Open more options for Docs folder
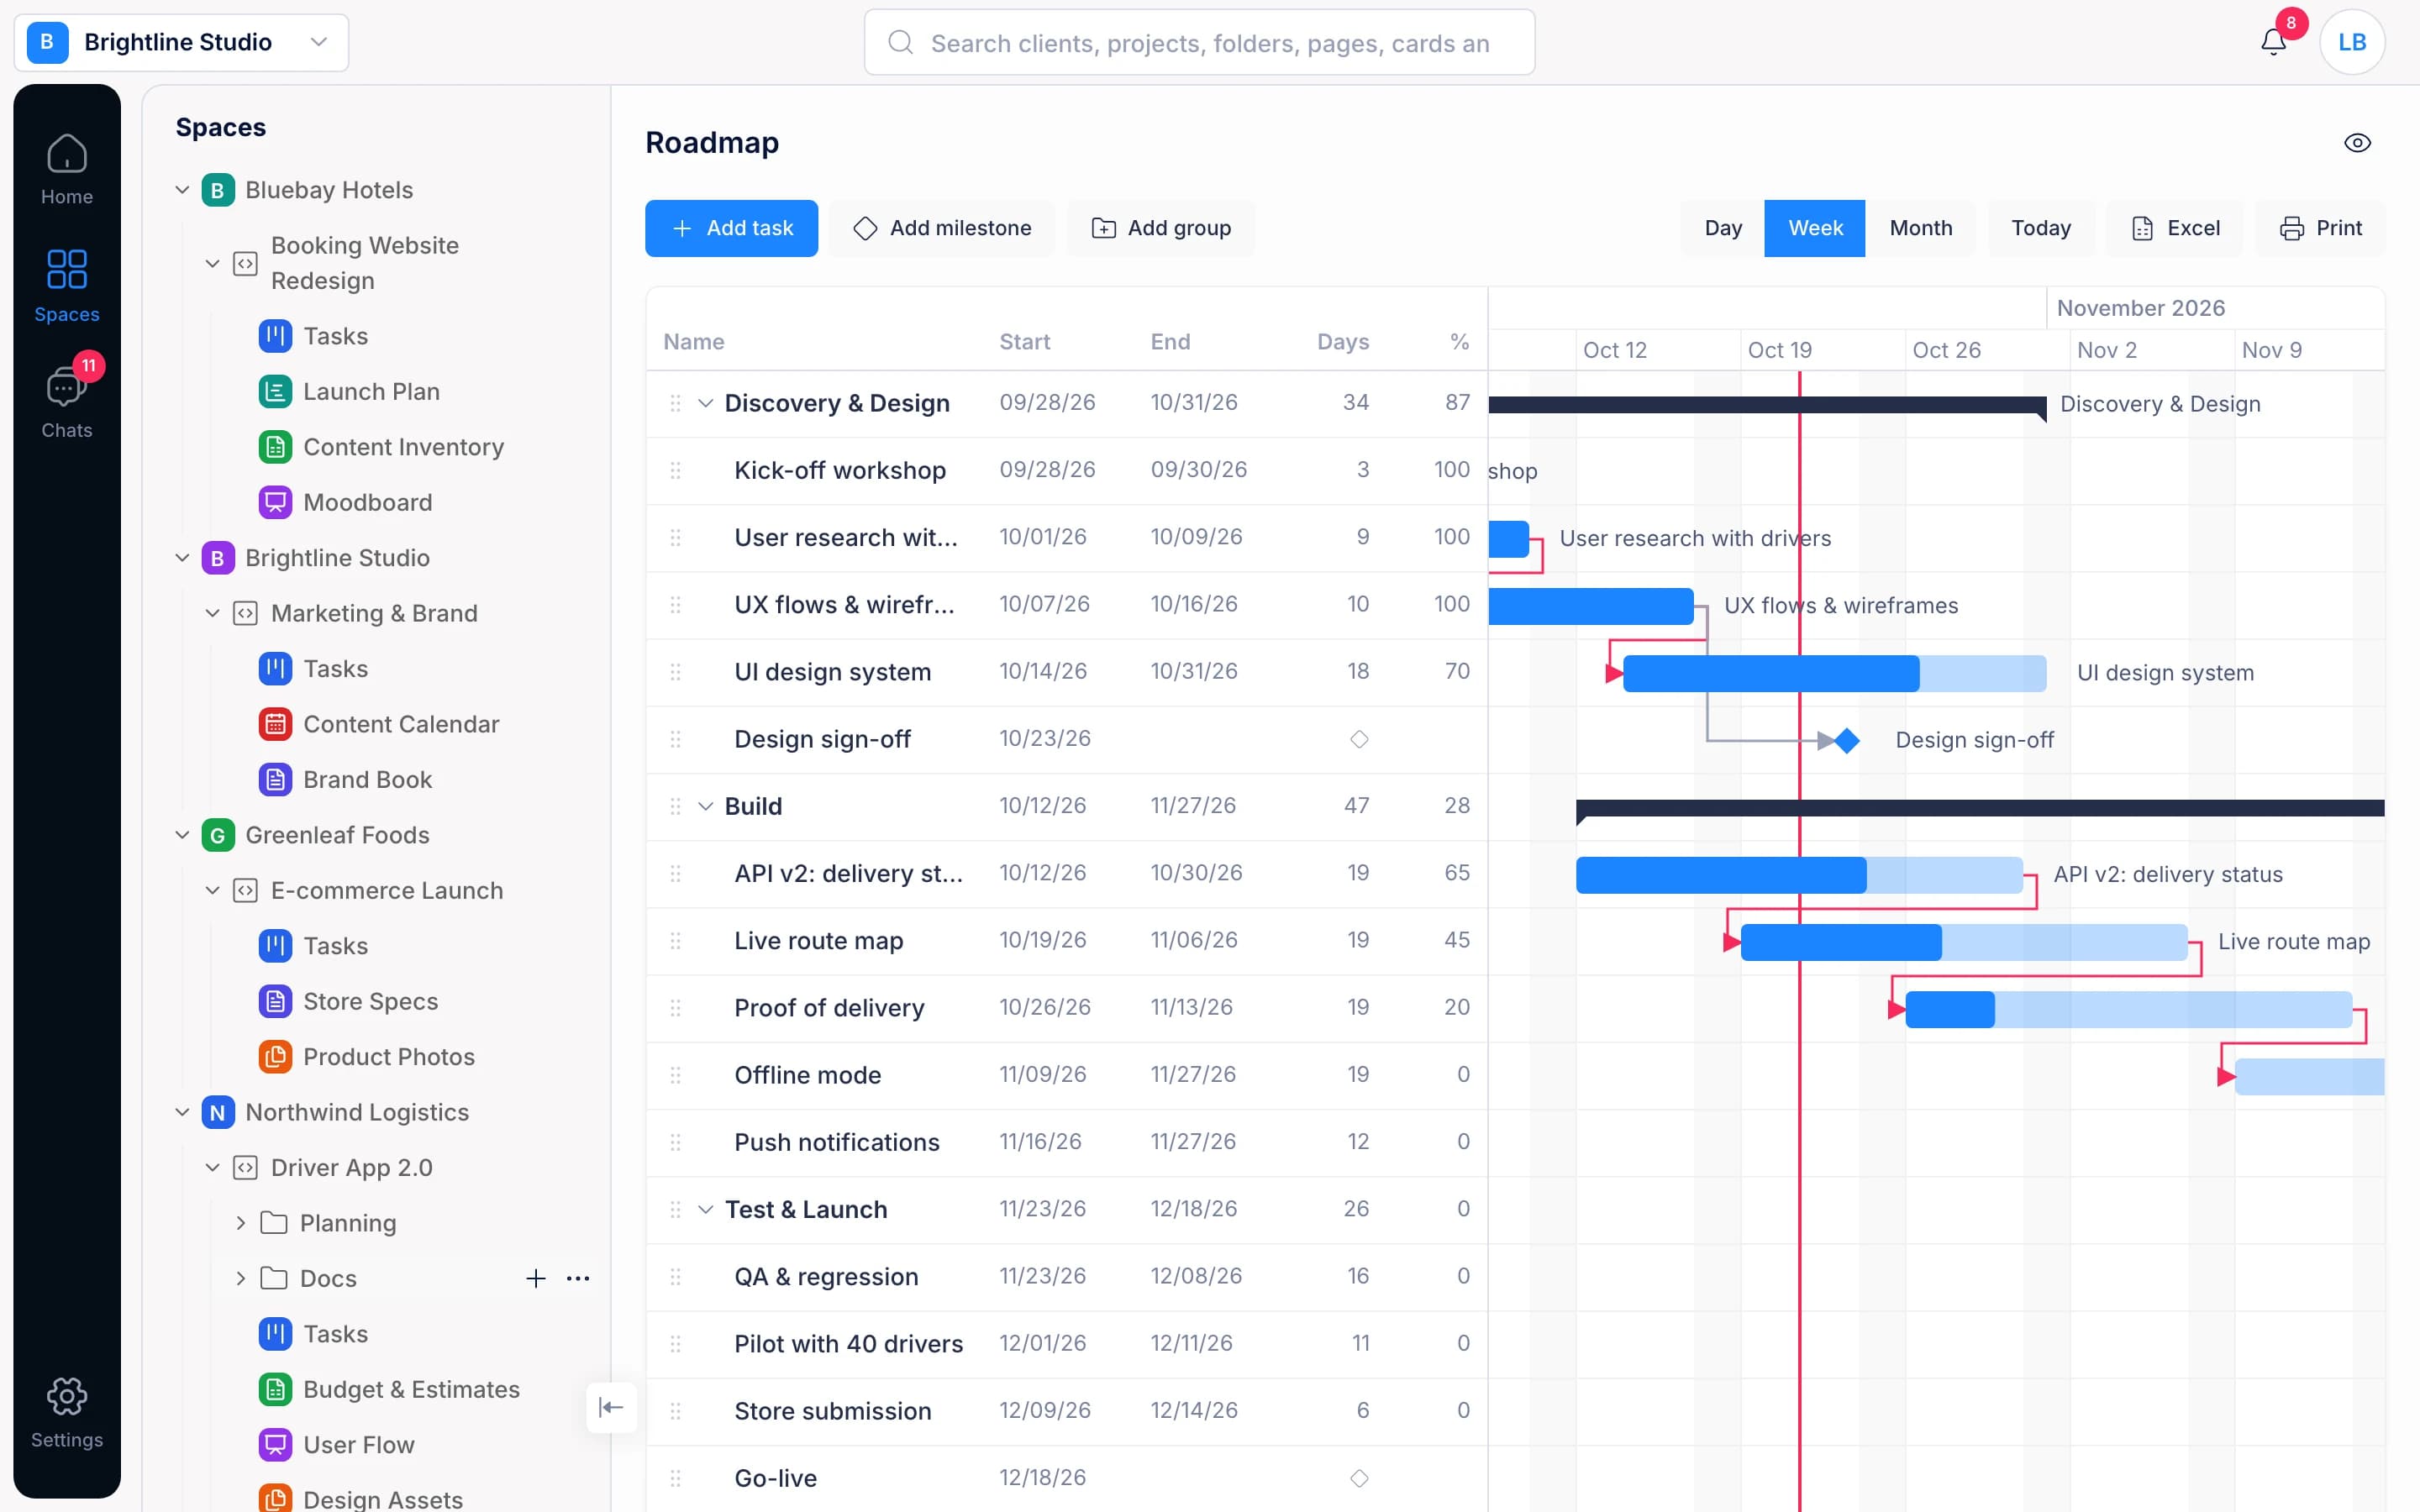Screen dimensions: 2420x1512 click(x=578, y=1278)
